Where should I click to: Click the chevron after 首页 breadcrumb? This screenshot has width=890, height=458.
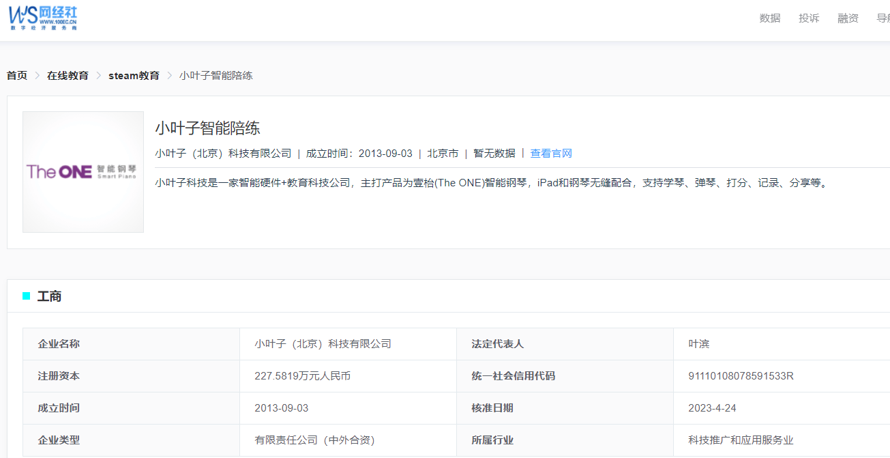pos(38,76)
